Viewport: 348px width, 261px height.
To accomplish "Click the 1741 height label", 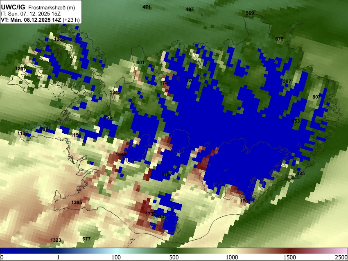I will coord(165,83).
